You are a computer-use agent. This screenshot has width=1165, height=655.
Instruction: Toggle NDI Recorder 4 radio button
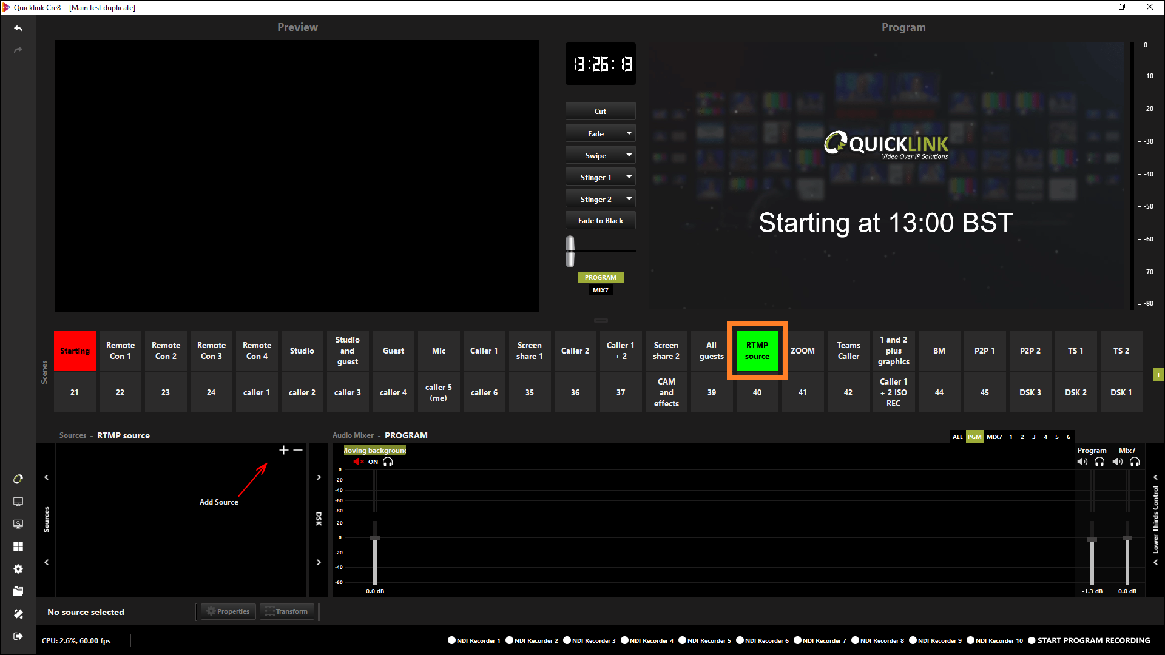coord(624,640)
